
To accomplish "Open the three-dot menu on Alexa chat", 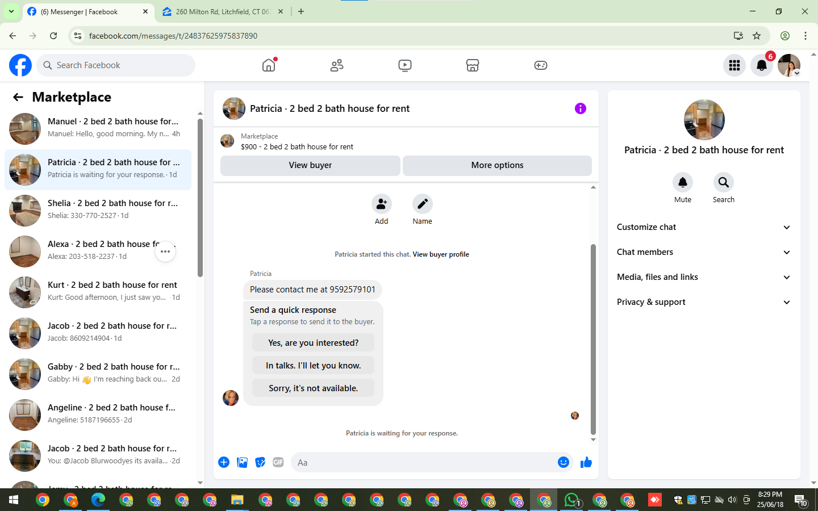I will pos(165,252).
